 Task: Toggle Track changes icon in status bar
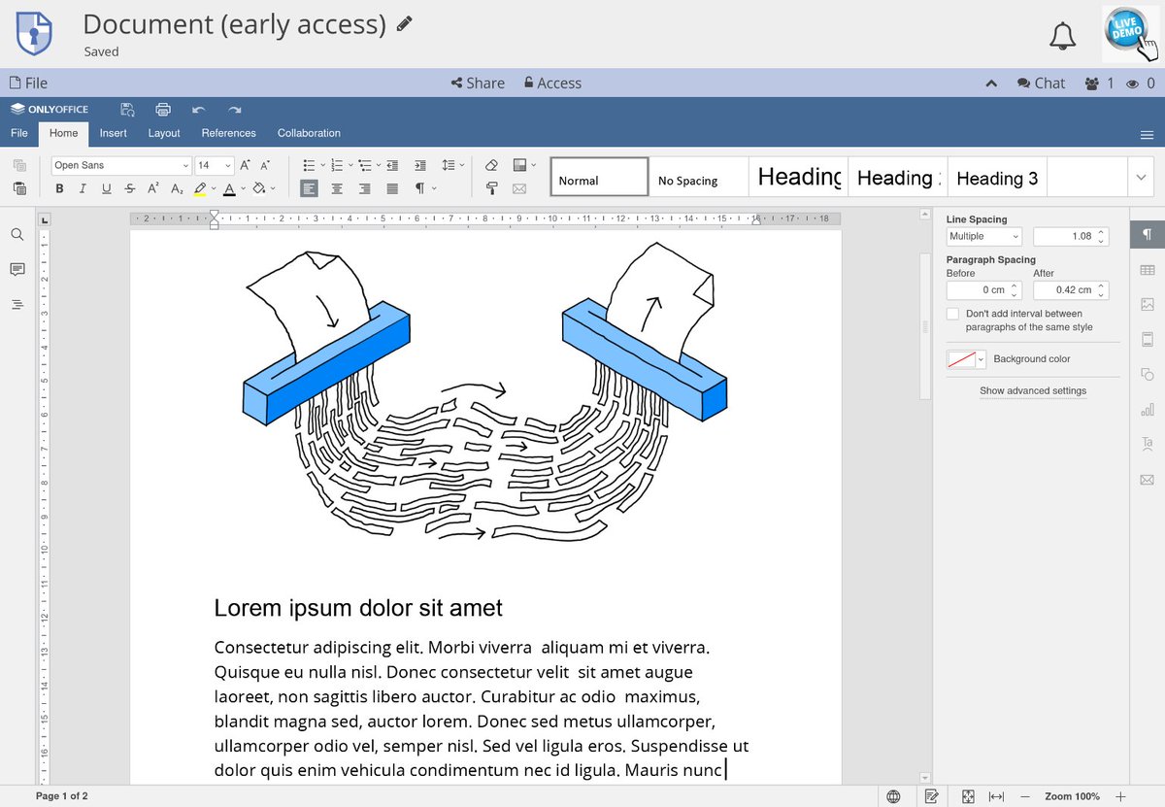pos(932,796)
